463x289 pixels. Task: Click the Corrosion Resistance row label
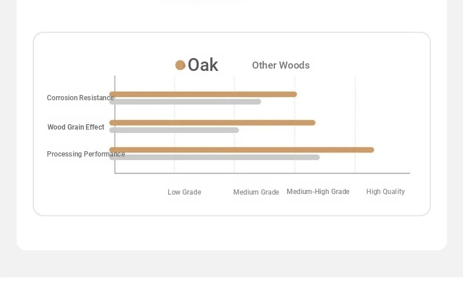tap(80, 98)
